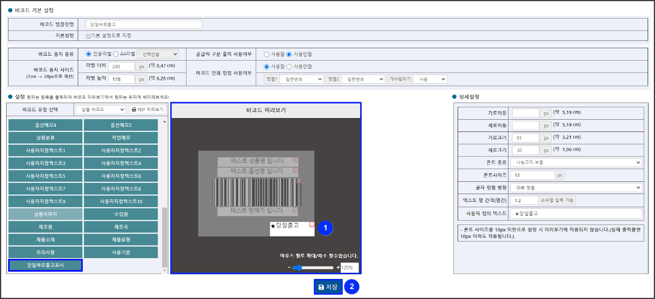Toggle the 기본 설정으로 지정 checkbox
The image size is (655, 299).
coord(88,36)
